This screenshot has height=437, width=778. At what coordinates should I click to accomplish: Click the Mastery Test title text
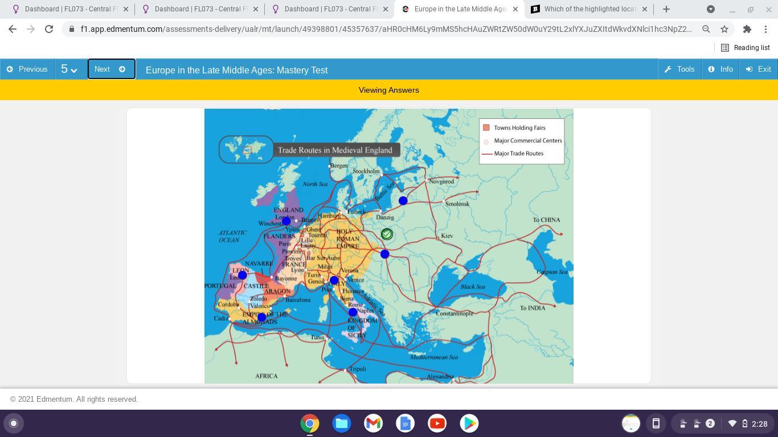(x=236, y=70)
